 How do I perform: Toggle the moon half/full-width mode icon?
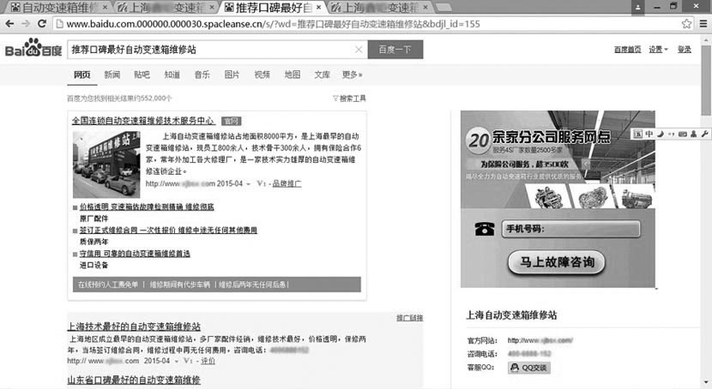[x=661, y=134]
